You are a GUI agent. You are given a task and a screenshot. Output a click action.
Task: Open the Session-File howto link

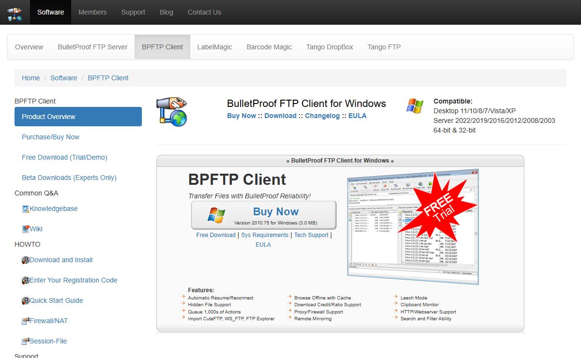tap(48, 341)
